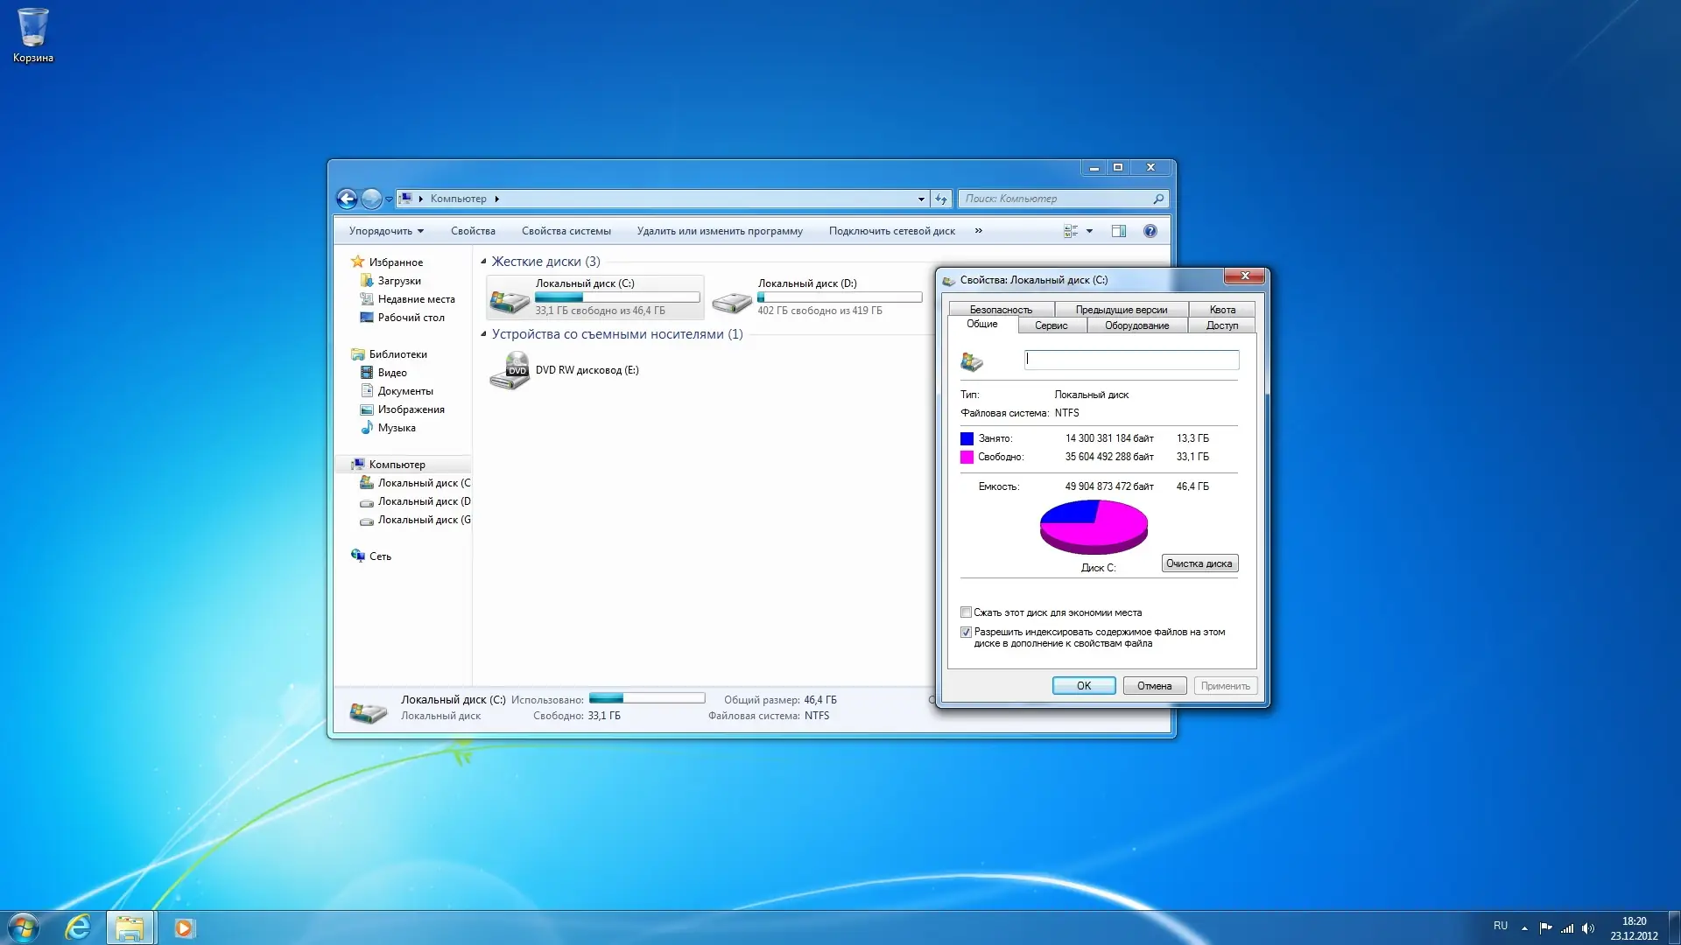Toggle the preview pane icon

(1118, 231)
